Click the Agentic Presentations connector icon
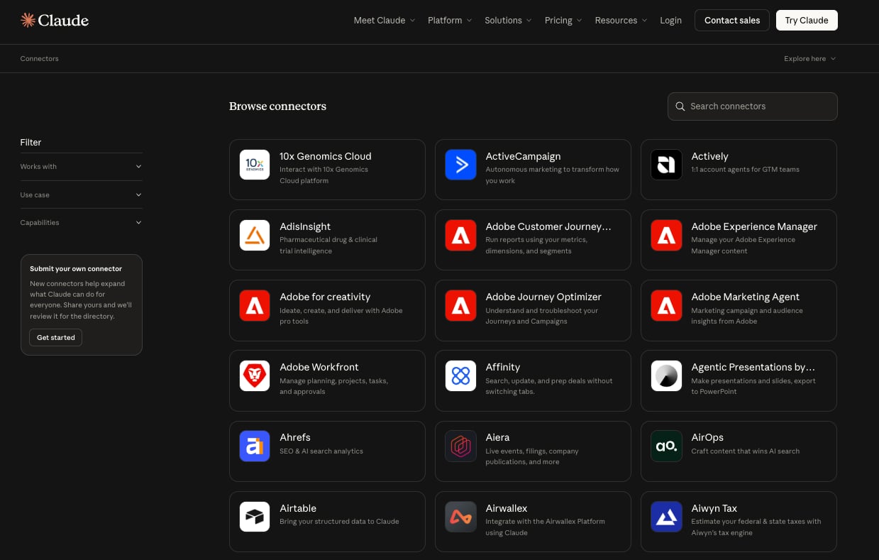The image size is (879, 560). coord(666,375)
